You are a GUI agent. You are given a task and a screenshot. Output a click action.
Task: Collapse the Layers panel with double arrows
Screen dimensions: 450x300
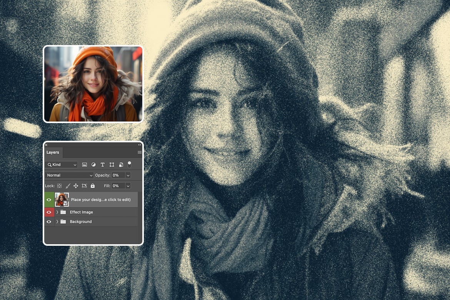click(x=140, y=145)
